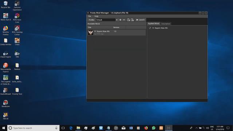Select the Bandicam desktop shortcut
The height and width of the screenshot is (131, 233).
(x=6, y=104)
